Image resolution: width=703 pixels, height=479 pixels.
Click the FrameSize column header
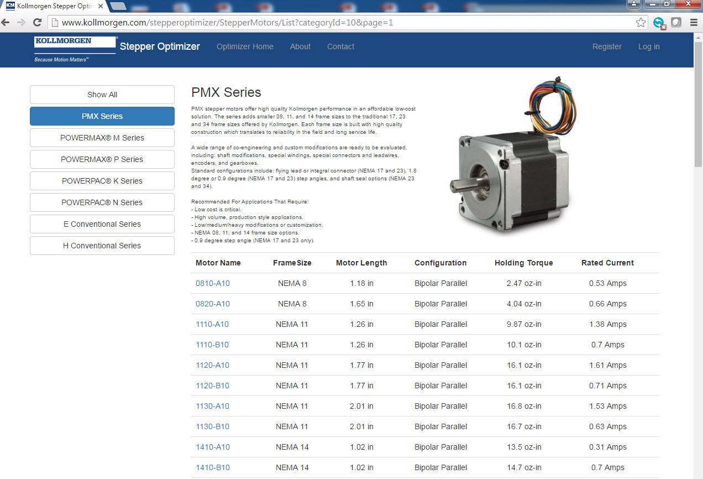[292, 263]
